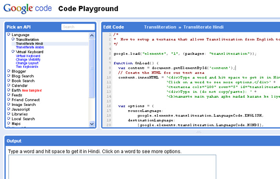
Task: Click code line with google.load call
Action: 185,54
